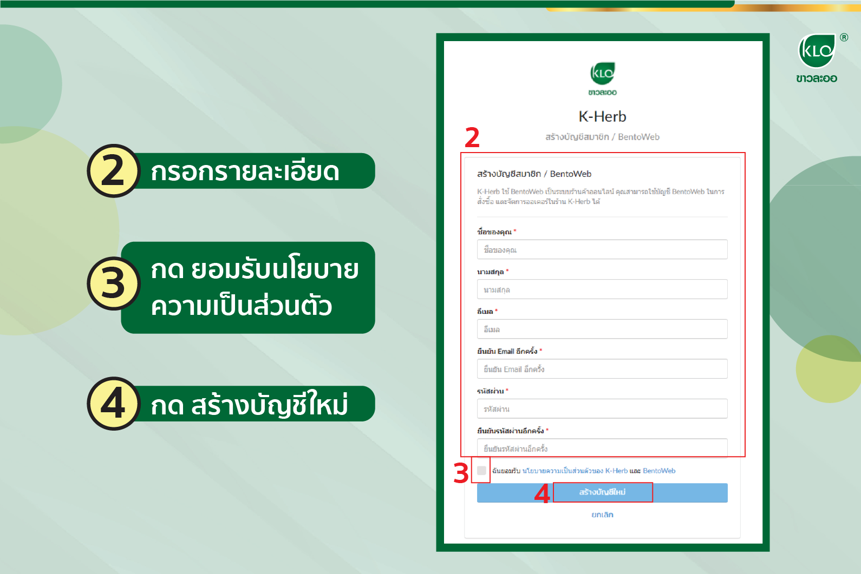Click the ยกเลิก cancel link
The image size is (861, 574).
[x=602, y=514]
